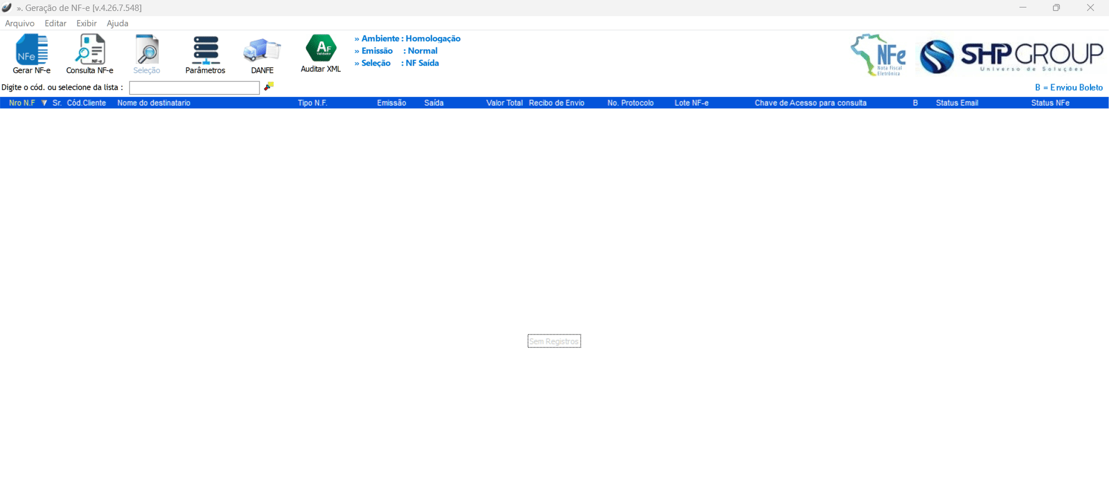Image resolution: width=1109 pixels, height=495 pixels.
Task: Click the SHP Group logo
Action: [1011, 56]
